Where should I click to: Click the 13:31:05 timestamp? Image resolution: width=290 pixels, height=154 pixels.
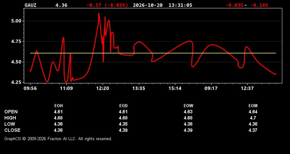click(180, 5)
